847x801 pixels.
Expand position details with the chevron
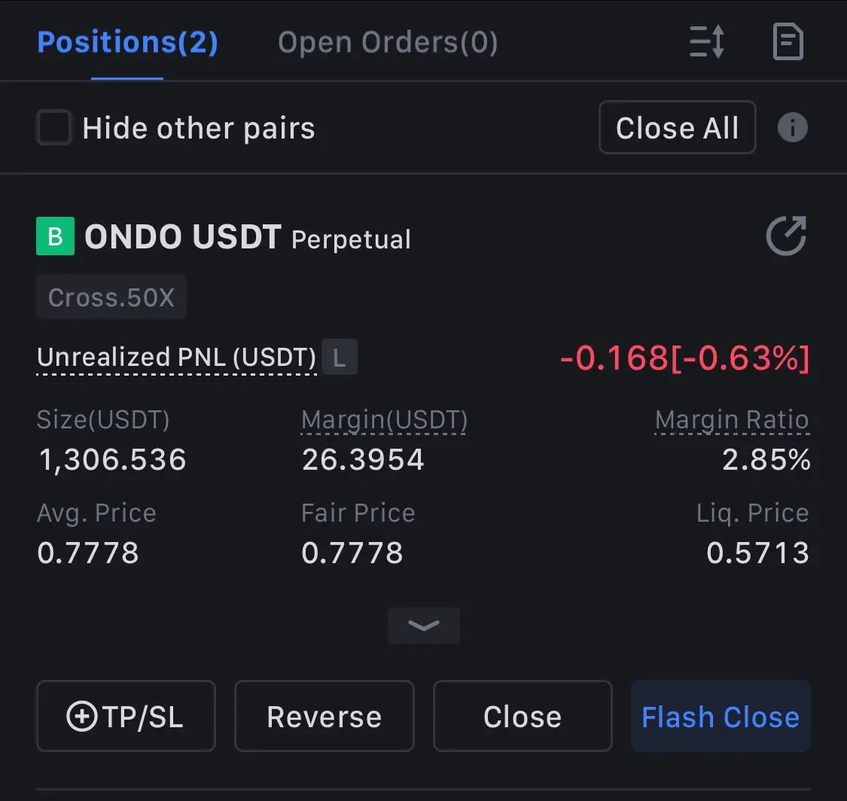click(424, 626)
